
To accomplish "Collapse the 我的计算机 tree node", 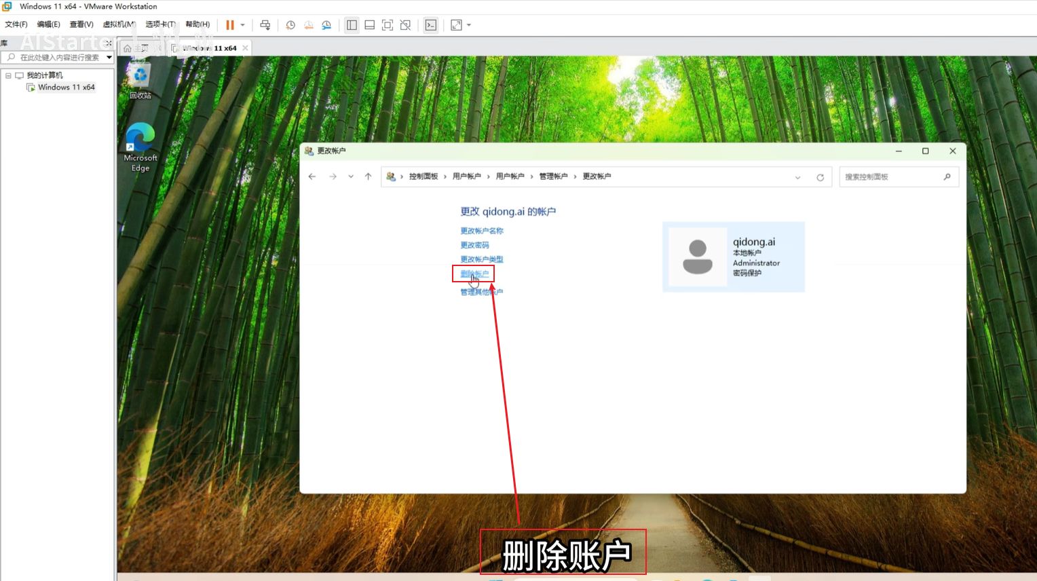I will tap(8, 75).
